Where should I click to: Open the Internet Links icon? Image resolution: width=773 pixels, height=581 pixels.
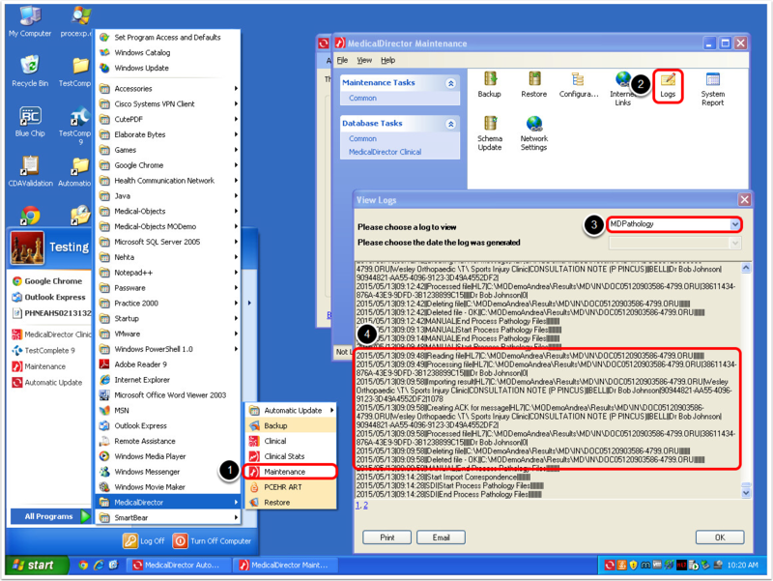622,89
